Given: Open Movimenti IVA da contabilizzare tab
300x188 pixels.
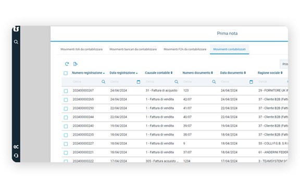Looking at the screenshot, I should click(x=81, y=49).
